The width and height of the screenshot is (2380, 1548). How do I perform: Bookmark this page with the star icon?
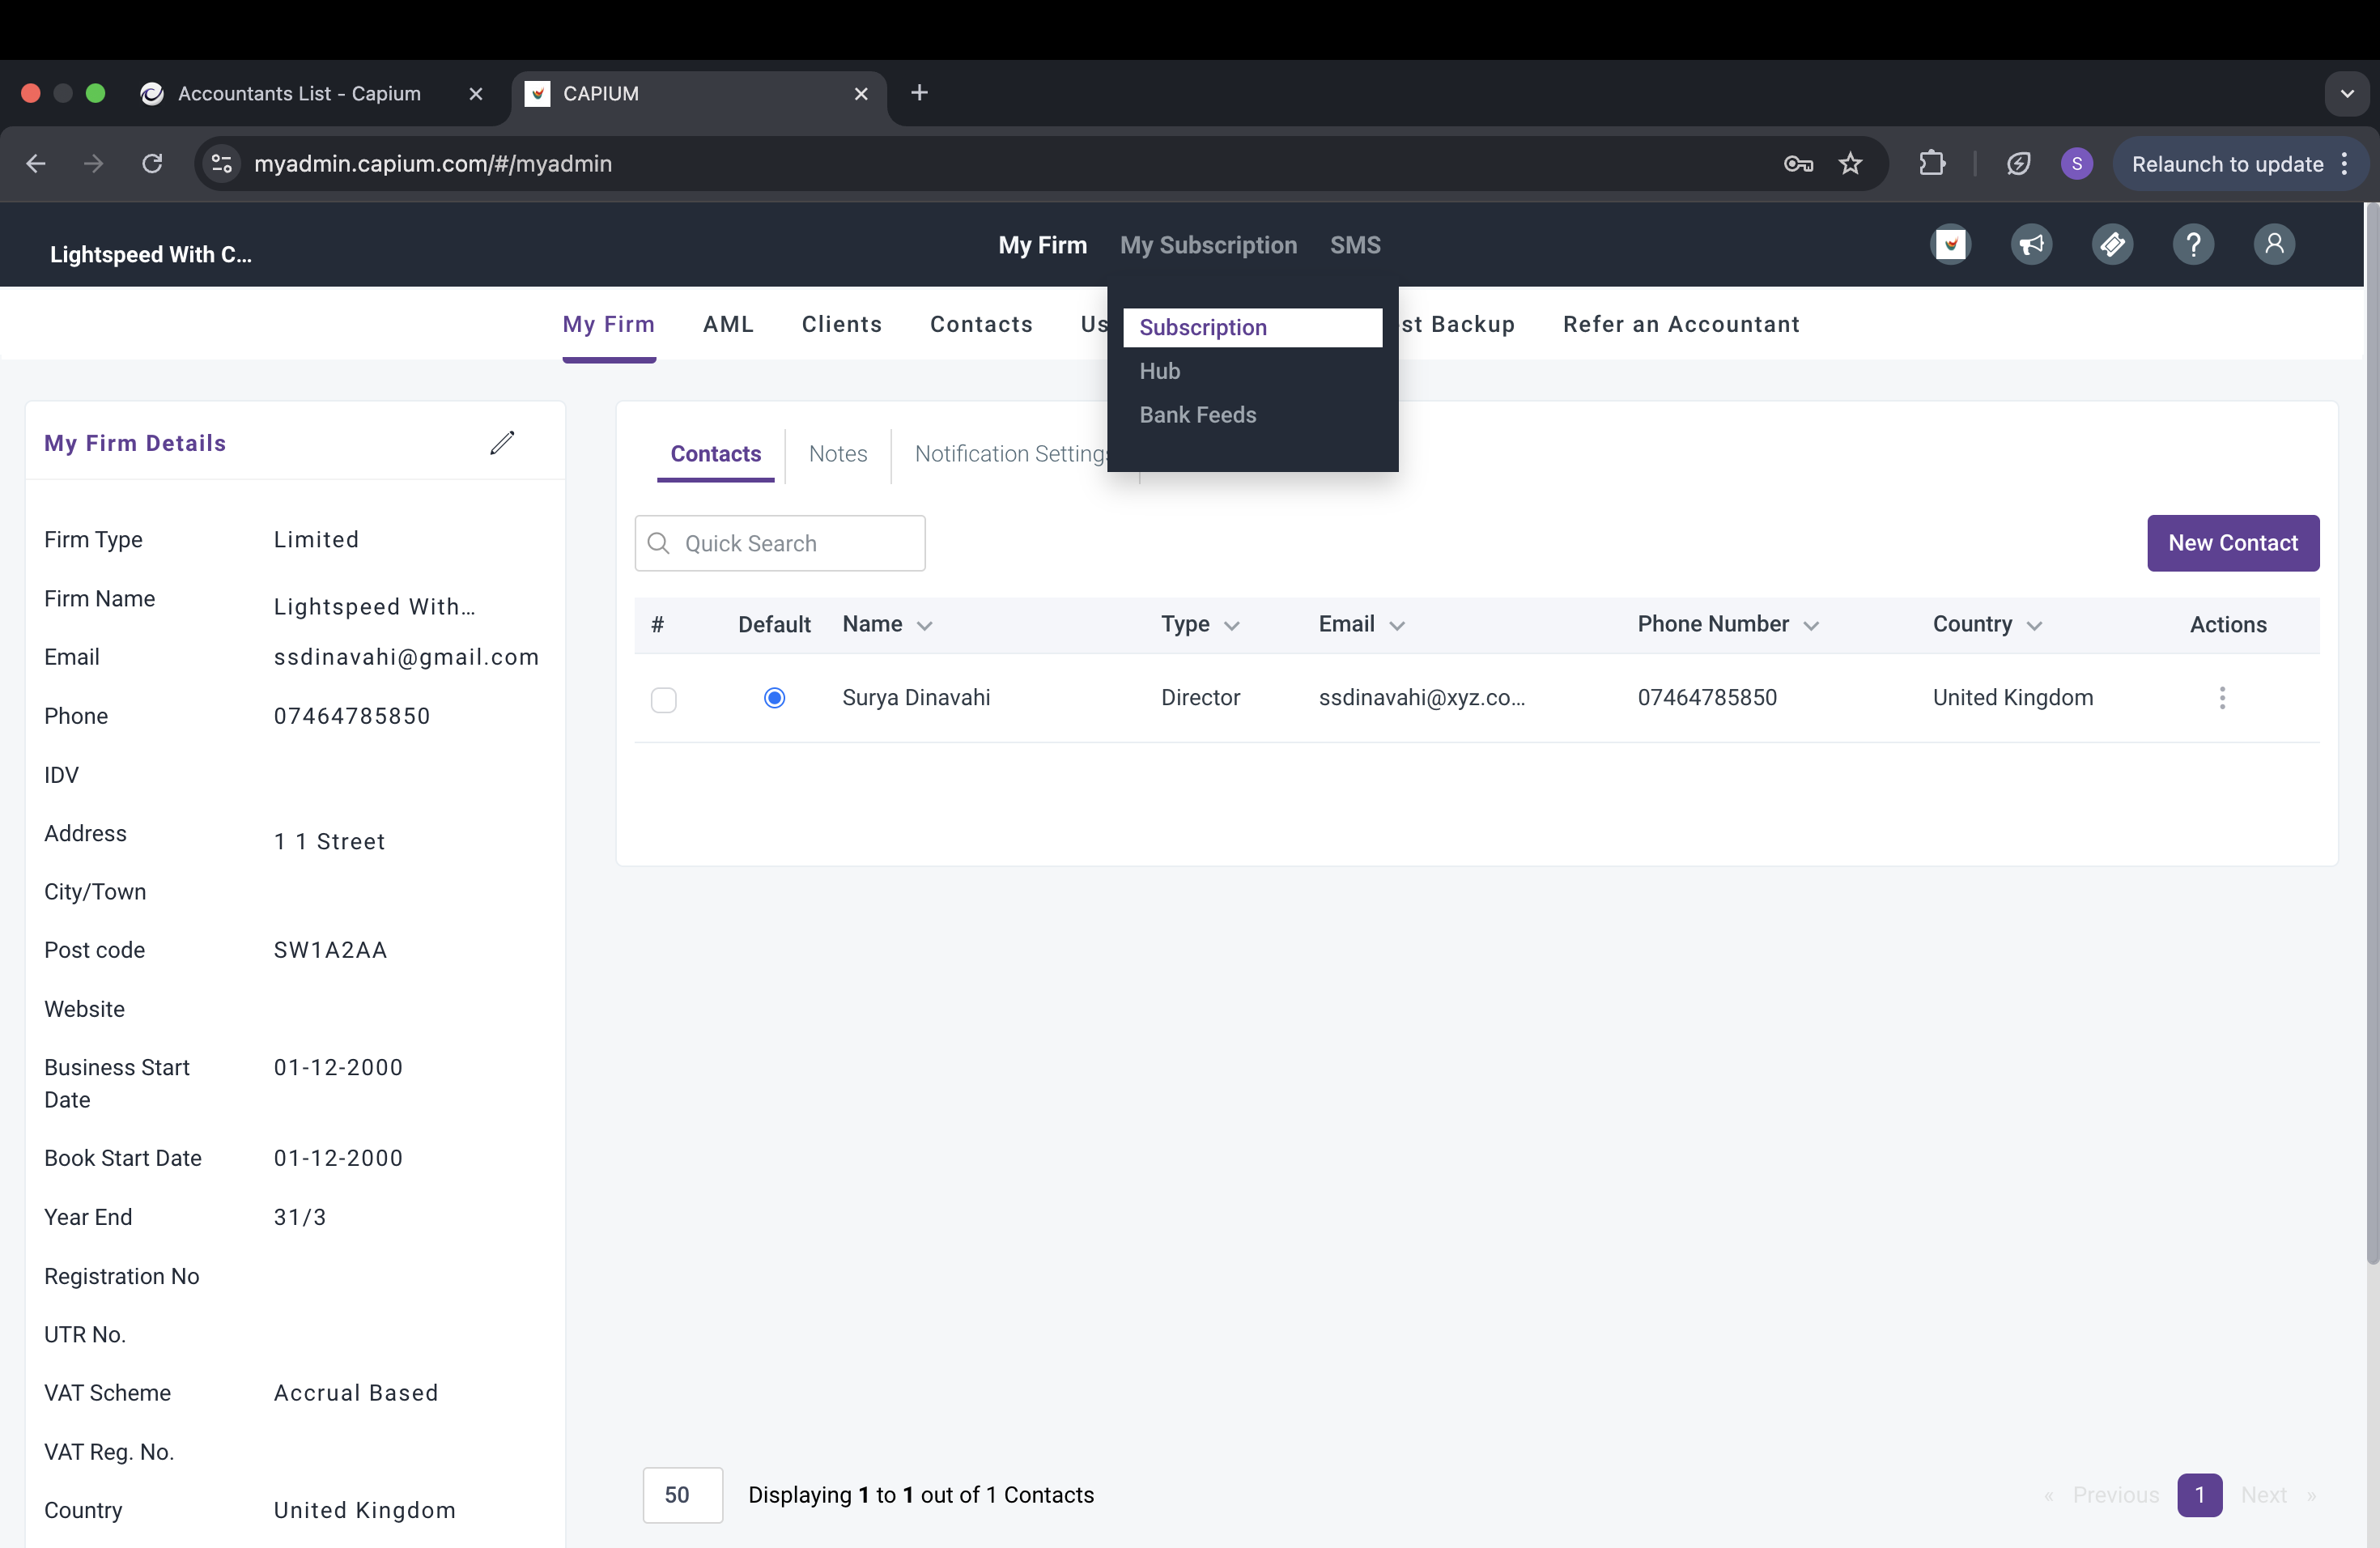[x=1850, y=164]
